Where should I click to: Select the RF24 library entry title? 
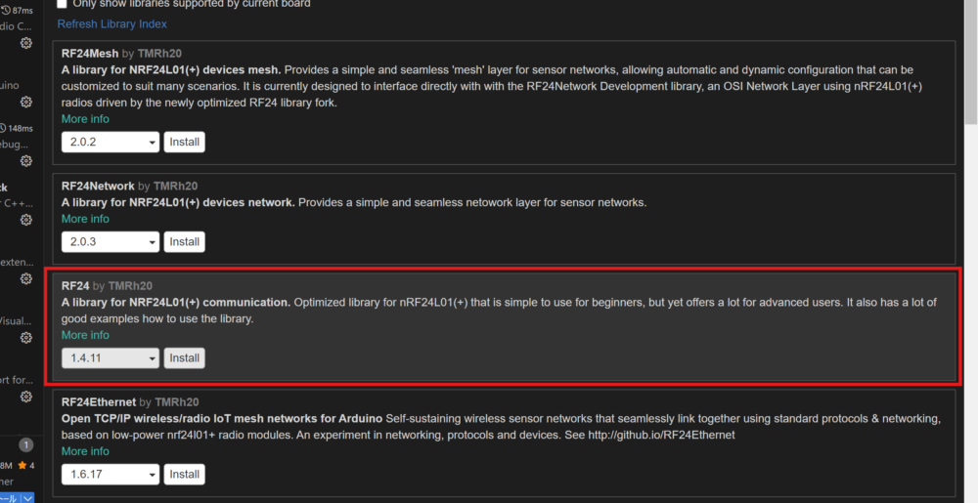[x=75, y=286]
